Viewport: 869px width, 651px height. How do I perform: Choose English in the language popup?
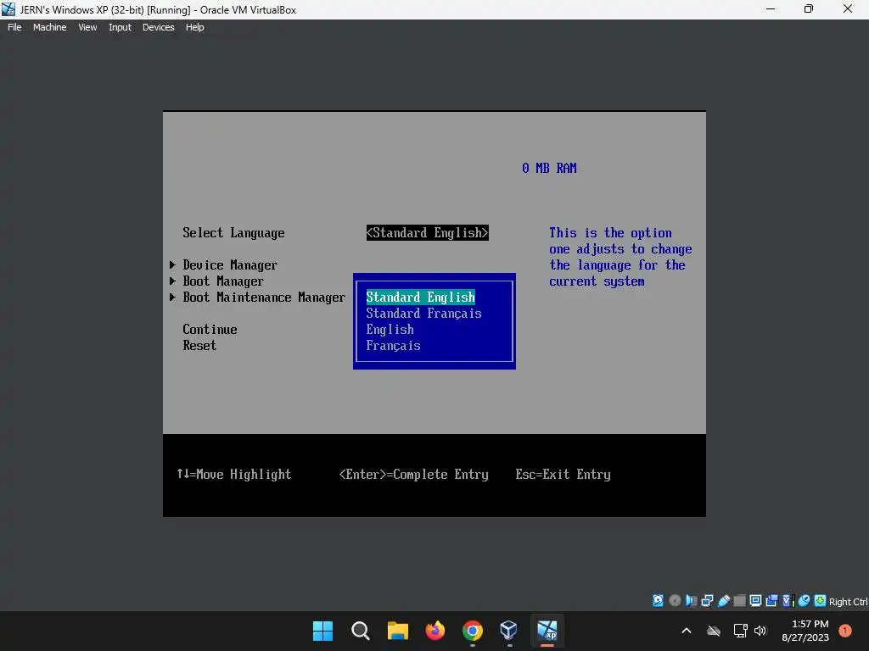[x=390, y=330]
